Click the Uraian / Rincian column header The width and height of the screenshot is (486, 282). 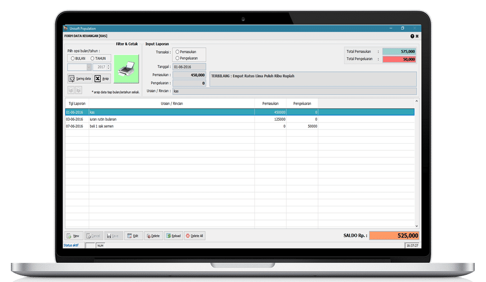pyautogui.click(x=172, y=103)
